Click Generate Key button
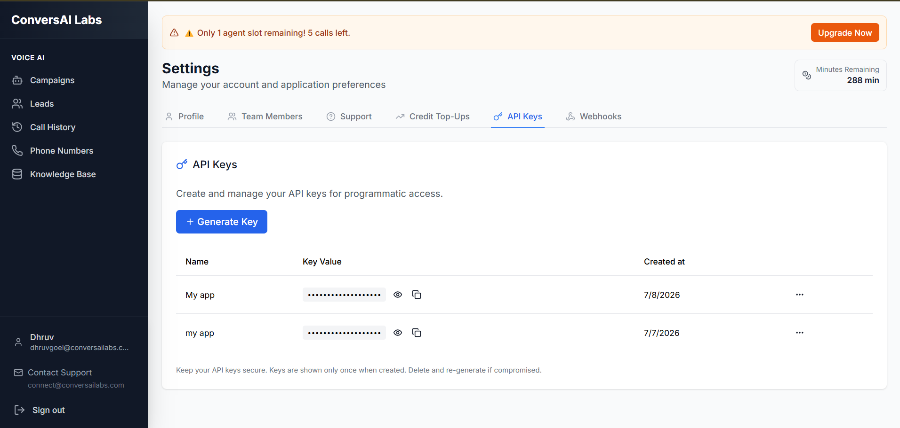This screenshot has width=900, height=428. (222, 222)
